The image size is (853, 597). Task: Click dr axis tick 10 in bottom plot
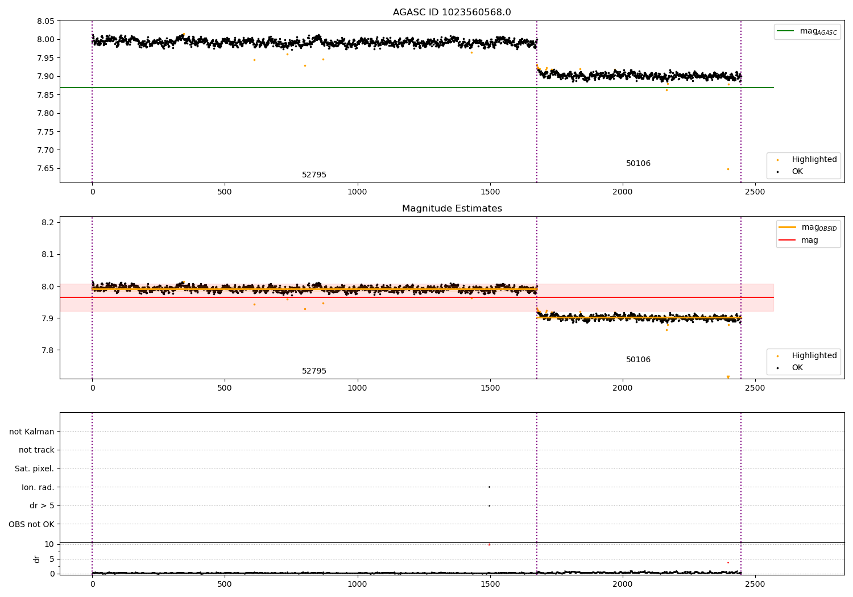click(x=49, y=544)
